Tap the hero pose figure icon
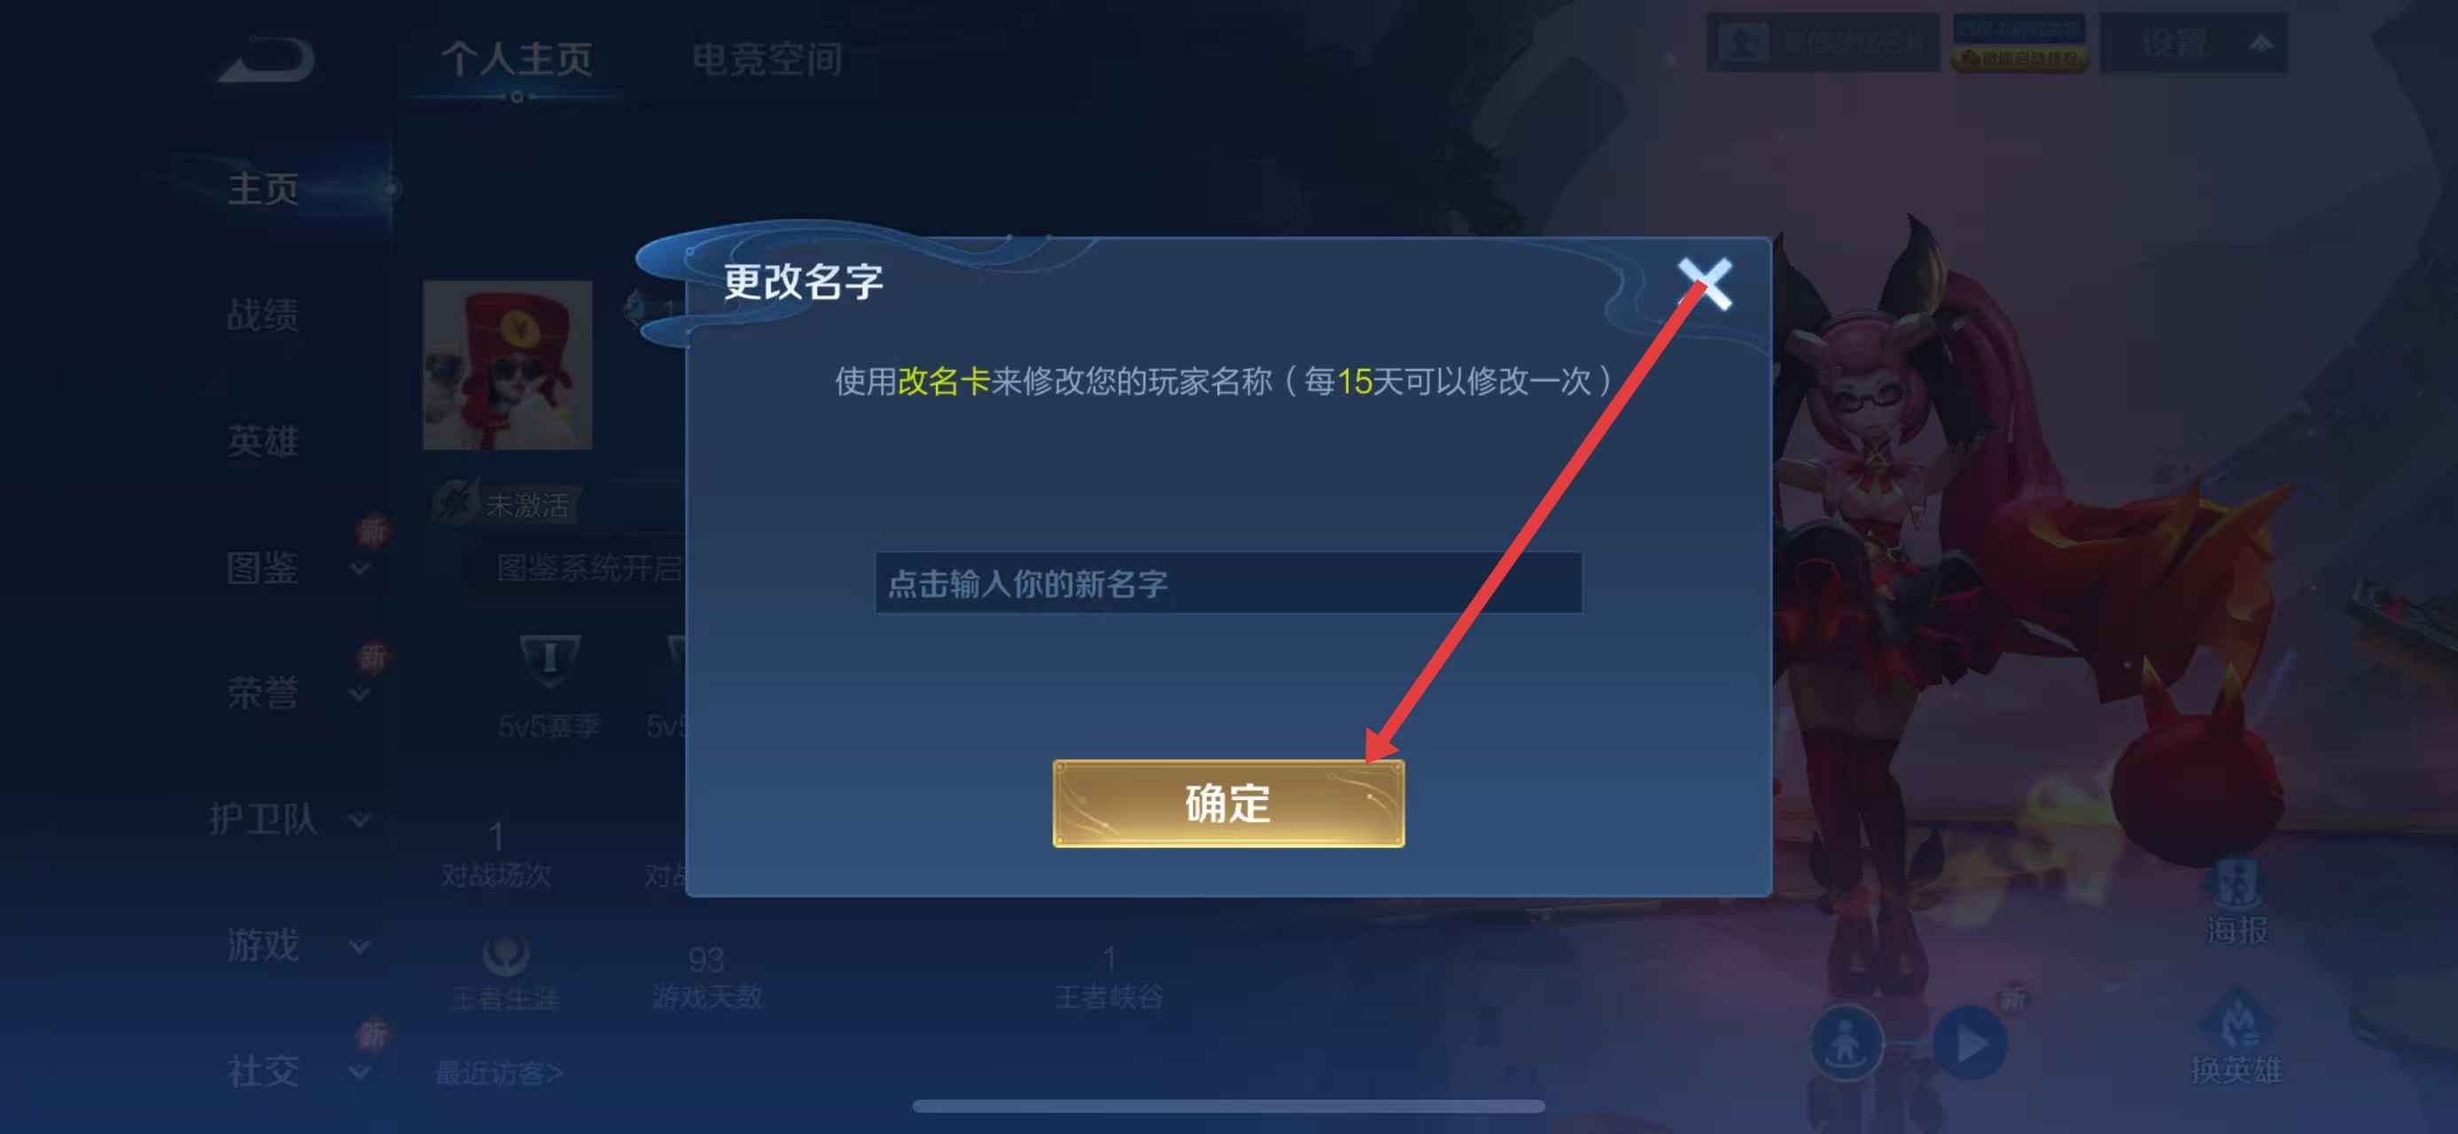2458x1134 pixels. (1847, 1045)
